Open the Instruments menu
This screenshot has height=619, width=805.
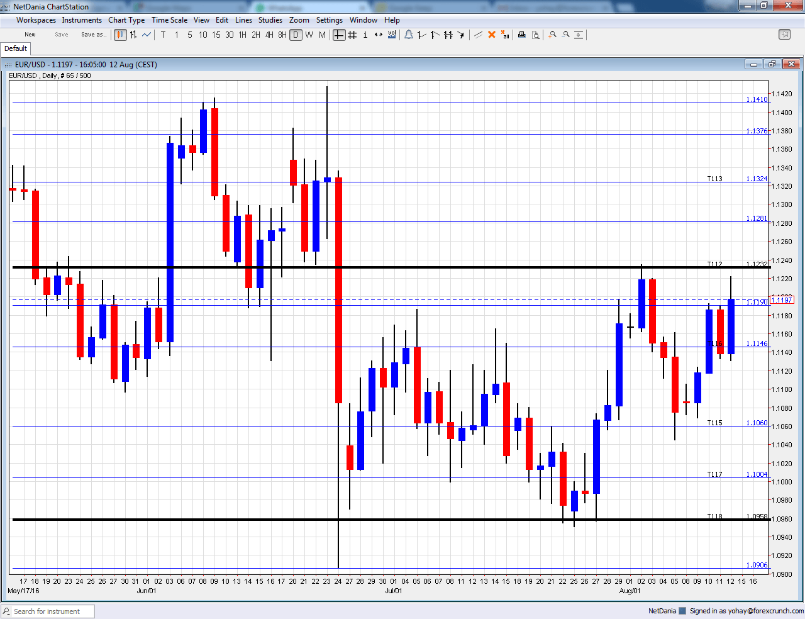tap(82, 20)
